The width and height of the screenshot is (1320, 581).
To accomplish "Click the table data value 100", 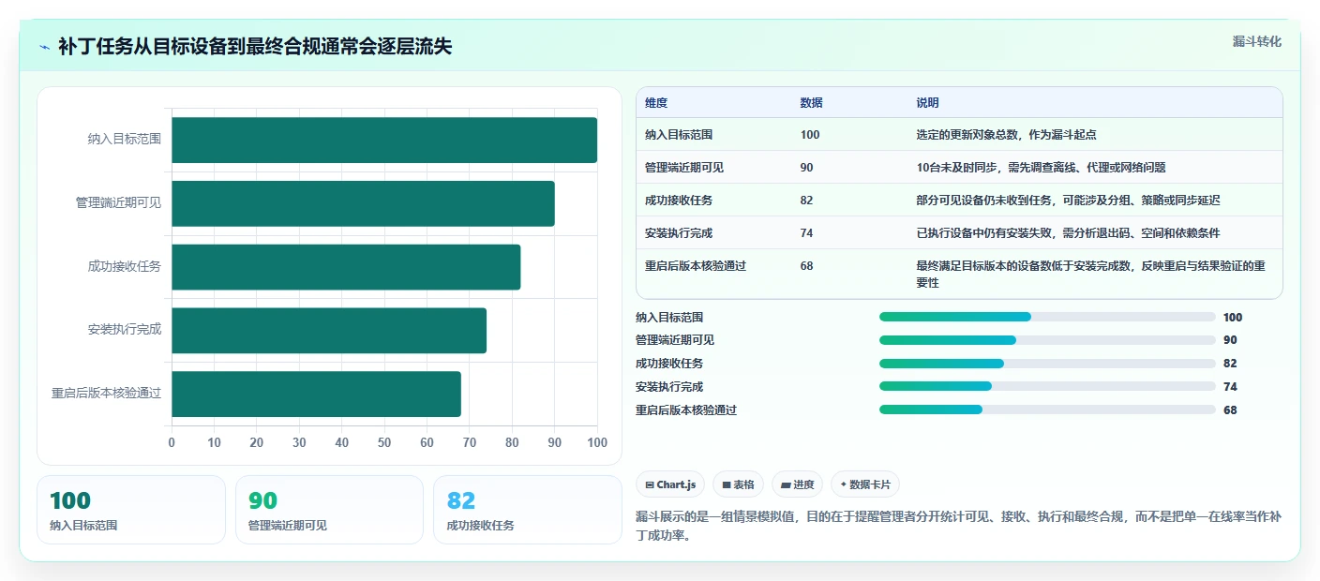I will [x=810, y=134].
